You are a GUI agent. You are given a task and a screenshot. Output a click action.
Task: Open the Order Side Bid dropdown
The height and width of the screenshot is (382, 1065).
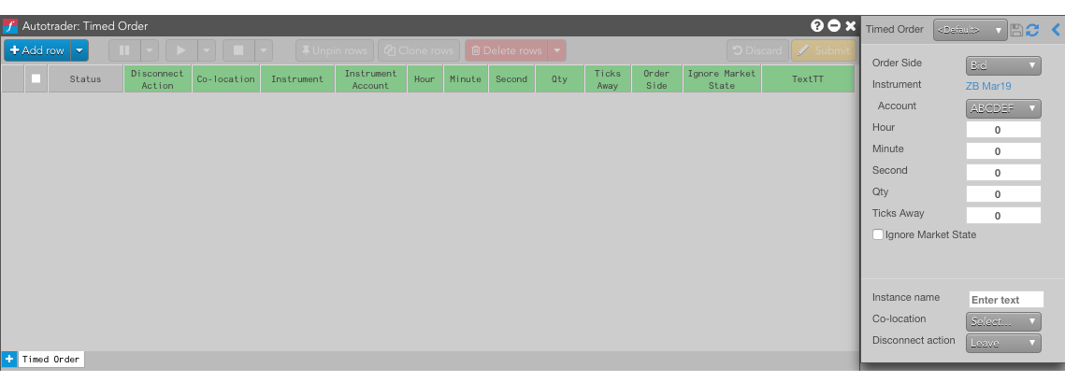point(1003,65)
